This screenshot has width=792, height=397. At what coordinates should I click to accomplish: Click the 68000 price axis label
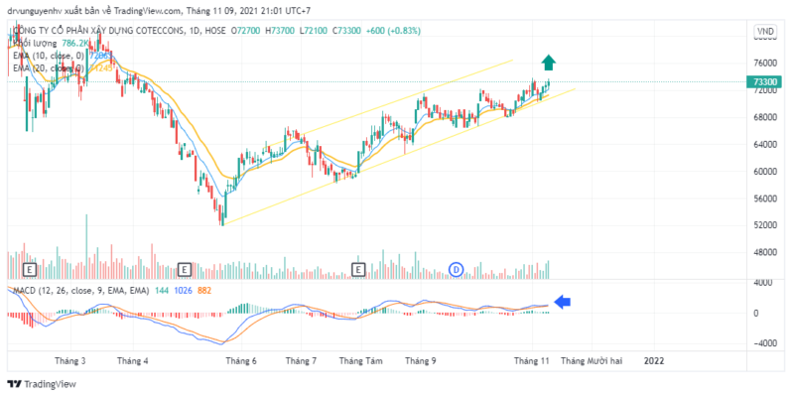point(765,117)
